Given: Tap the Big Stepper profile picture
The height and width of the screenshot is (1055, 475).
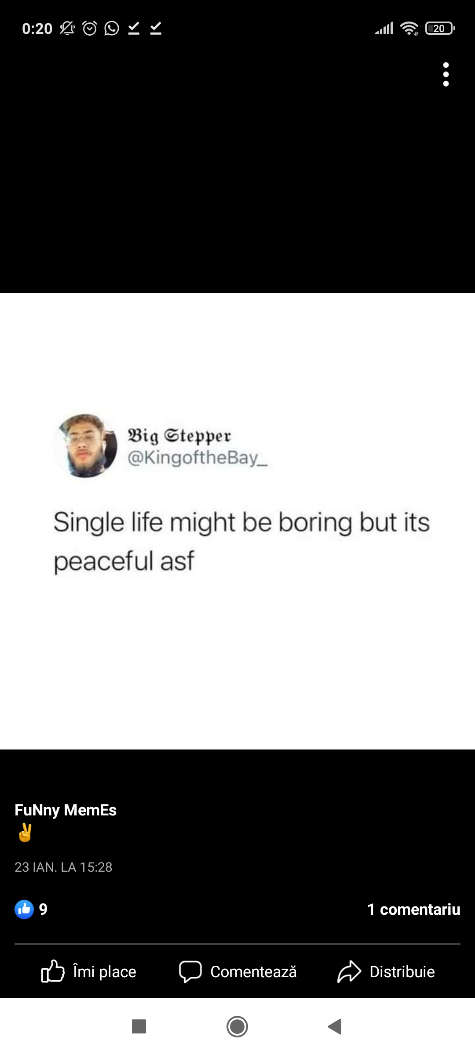Looking at the screenshot, I should point(86,446).
